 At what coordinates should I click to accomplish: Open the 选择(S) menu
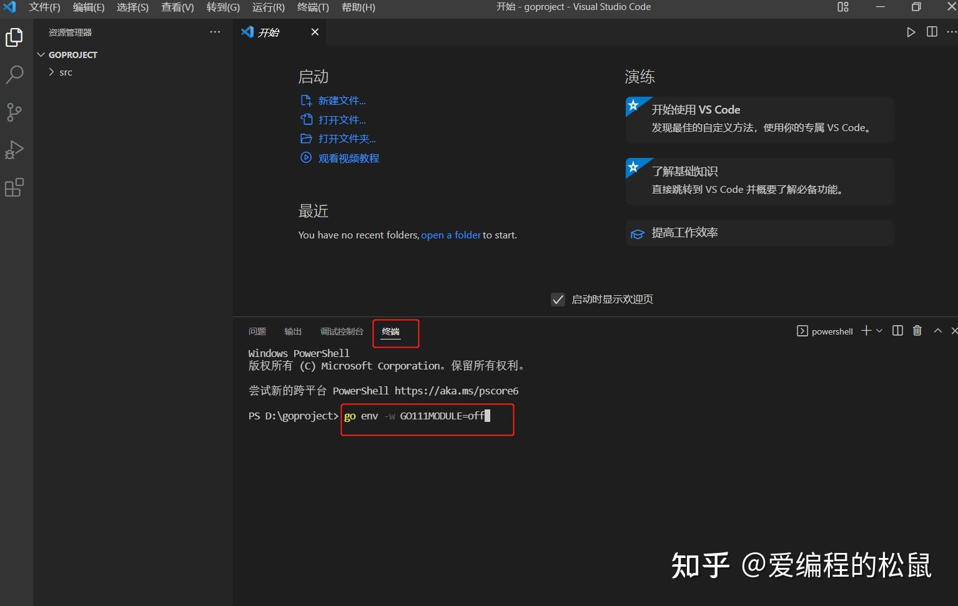pos(132,7)
